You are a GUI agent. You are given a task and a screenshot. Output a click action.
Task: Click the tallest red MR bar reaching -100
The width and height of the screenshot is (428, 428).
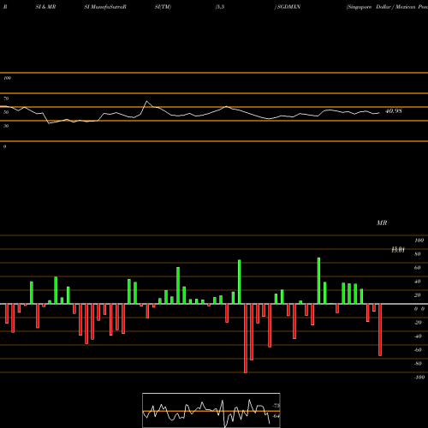point(246,338)
